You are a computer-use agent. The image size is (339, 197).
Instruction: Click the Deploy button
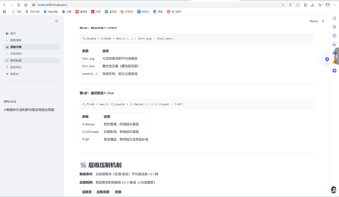pyautogui.click(x=314, y=21)
